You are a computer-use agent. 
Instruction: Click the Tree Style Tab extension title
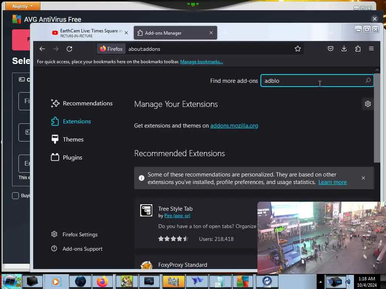(175, 208)
